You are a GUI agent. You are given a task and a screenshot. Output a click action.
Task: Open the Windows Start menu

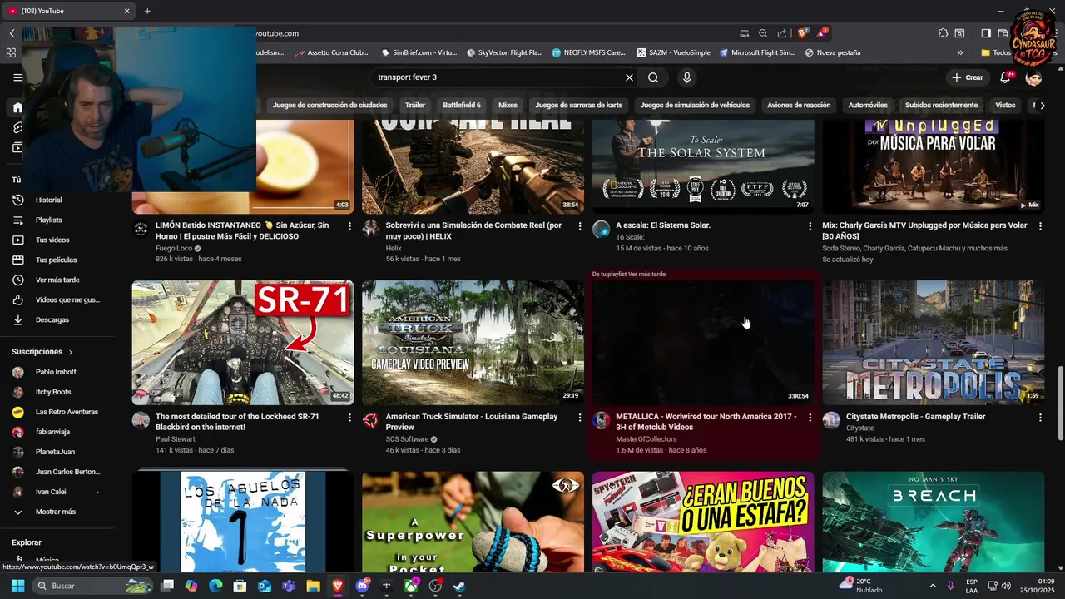(x=17, y=586)
